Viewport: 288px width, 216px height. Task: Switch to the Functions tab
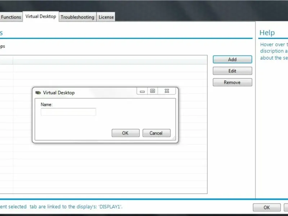pos(11,17)
